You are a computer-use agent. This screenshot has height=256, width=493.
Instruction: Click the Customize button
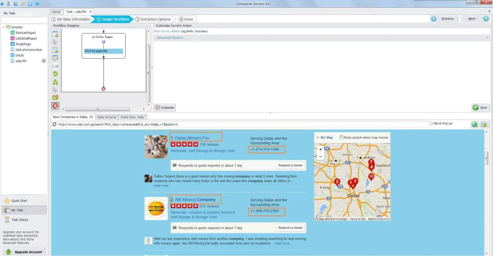(165, 107)
